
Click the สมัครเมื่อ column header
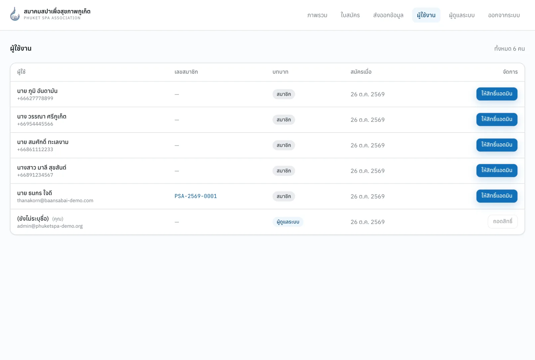[x=361, y=72]
